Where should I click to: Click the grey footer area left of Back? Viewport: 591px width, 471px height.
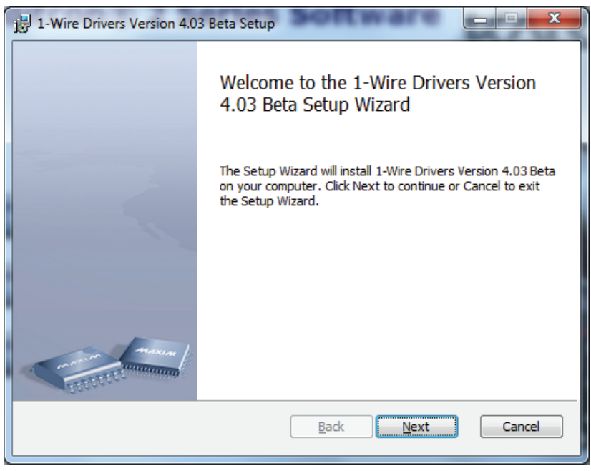[143, 427]
